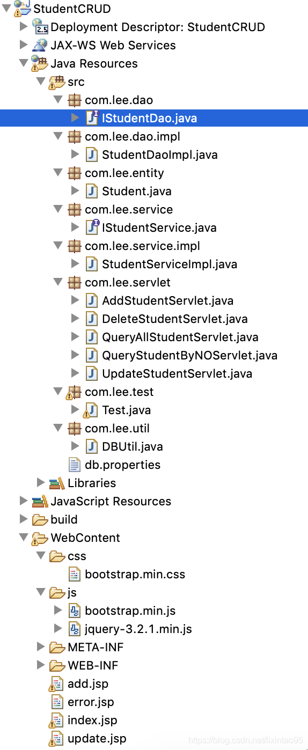
Task: Click the JavaScript Resources icon
Action: coord(40,501)
